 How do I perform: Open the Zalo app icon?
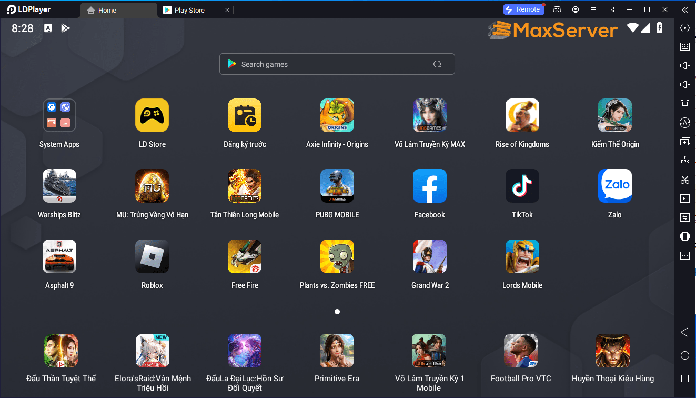point(614,186)
